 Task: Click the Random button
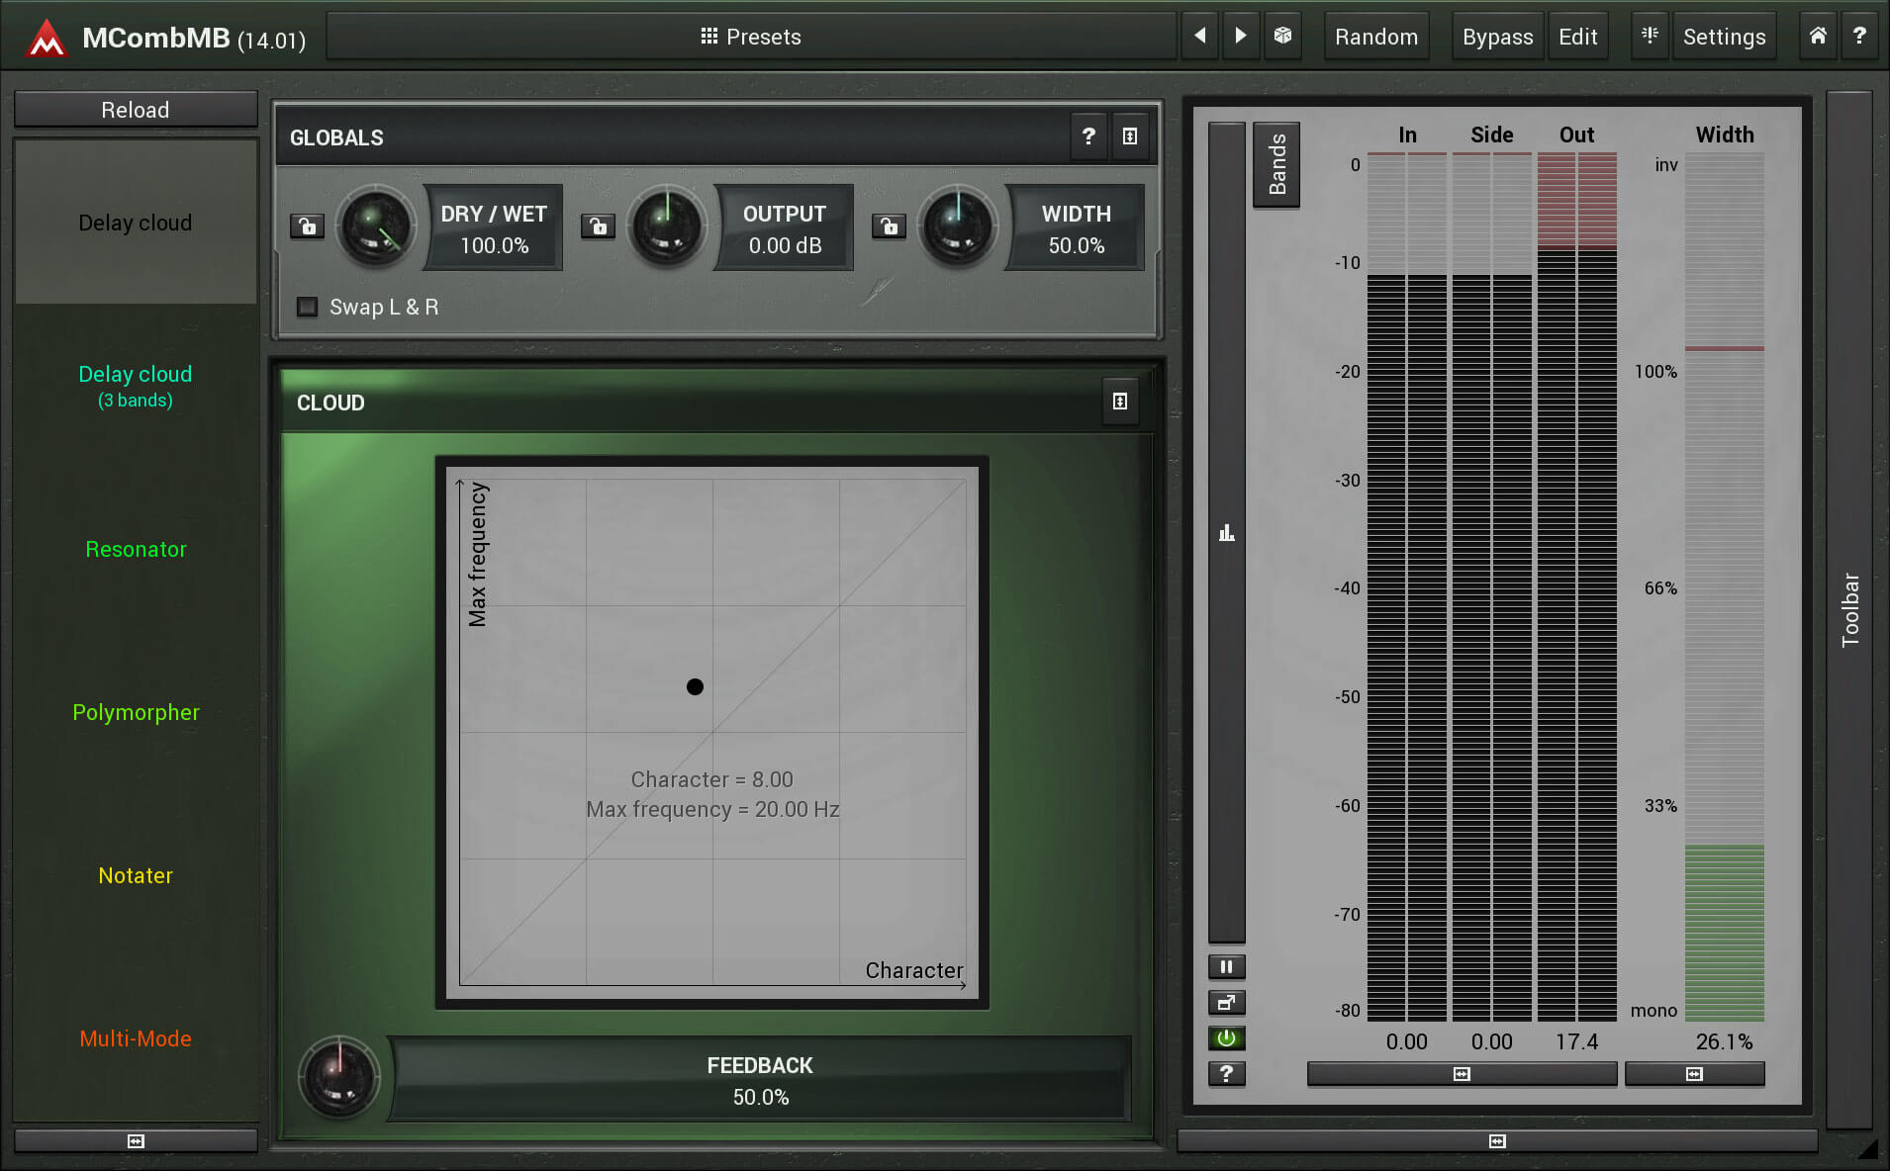coord(1375,37)
